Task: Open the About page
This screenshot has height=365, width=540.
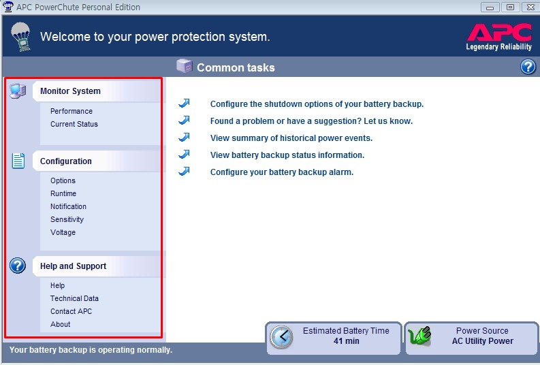Action: [x=61, y=324]
